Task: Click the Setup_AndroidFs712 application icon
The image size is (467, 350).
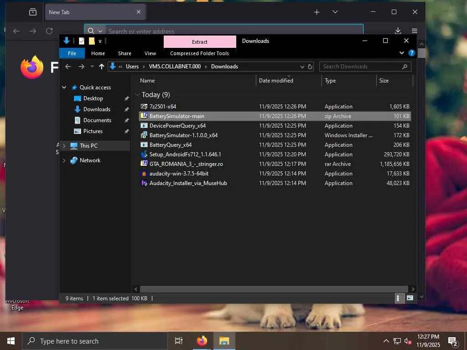Action: coord(144,154)
